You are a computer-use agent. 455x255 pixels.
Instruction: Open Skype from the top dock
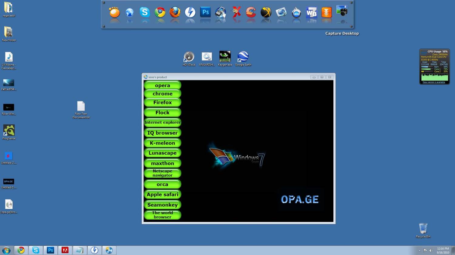(145, 13)
